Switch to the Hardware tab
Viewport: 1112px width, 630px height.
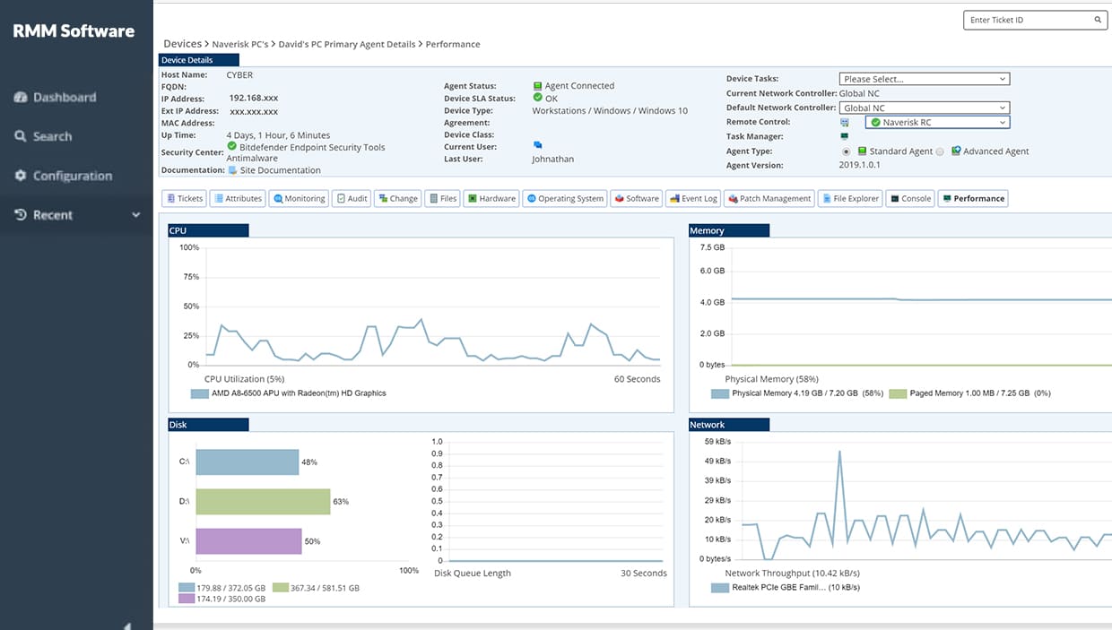(x=491, y=198)
